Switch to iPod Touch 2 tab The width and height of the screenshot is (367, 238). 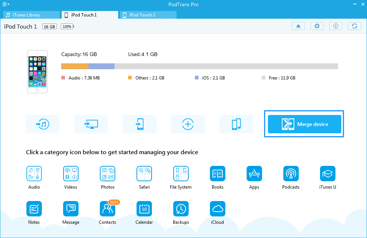[x=149, y=15]
